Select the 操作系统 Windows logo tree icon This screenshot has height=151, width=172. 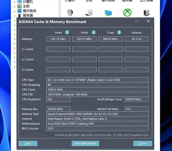click(20, 11)
